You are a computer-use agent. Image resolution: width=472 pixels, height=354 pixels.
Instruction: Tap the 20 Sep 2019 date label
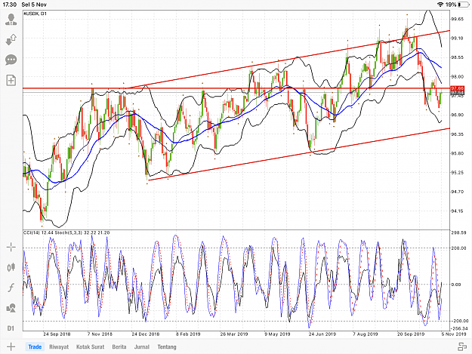click(411, 334)
